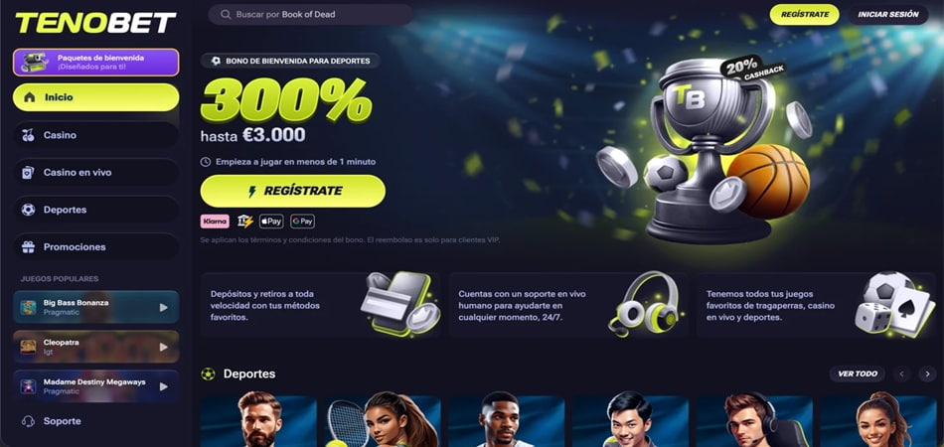Click the magnifier icon in search bar
Image resolution: width=944 pixels, height=447 pixels.
coord(226,15)
